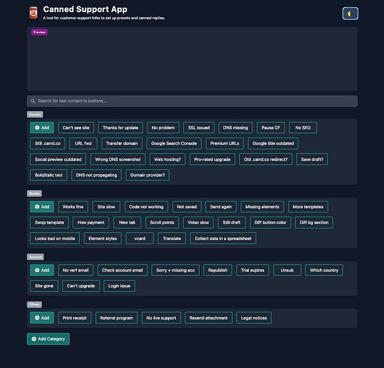Select the Works fine reply
The width and height of the screenshot is (384, 368).
click(x=73, y=206)
